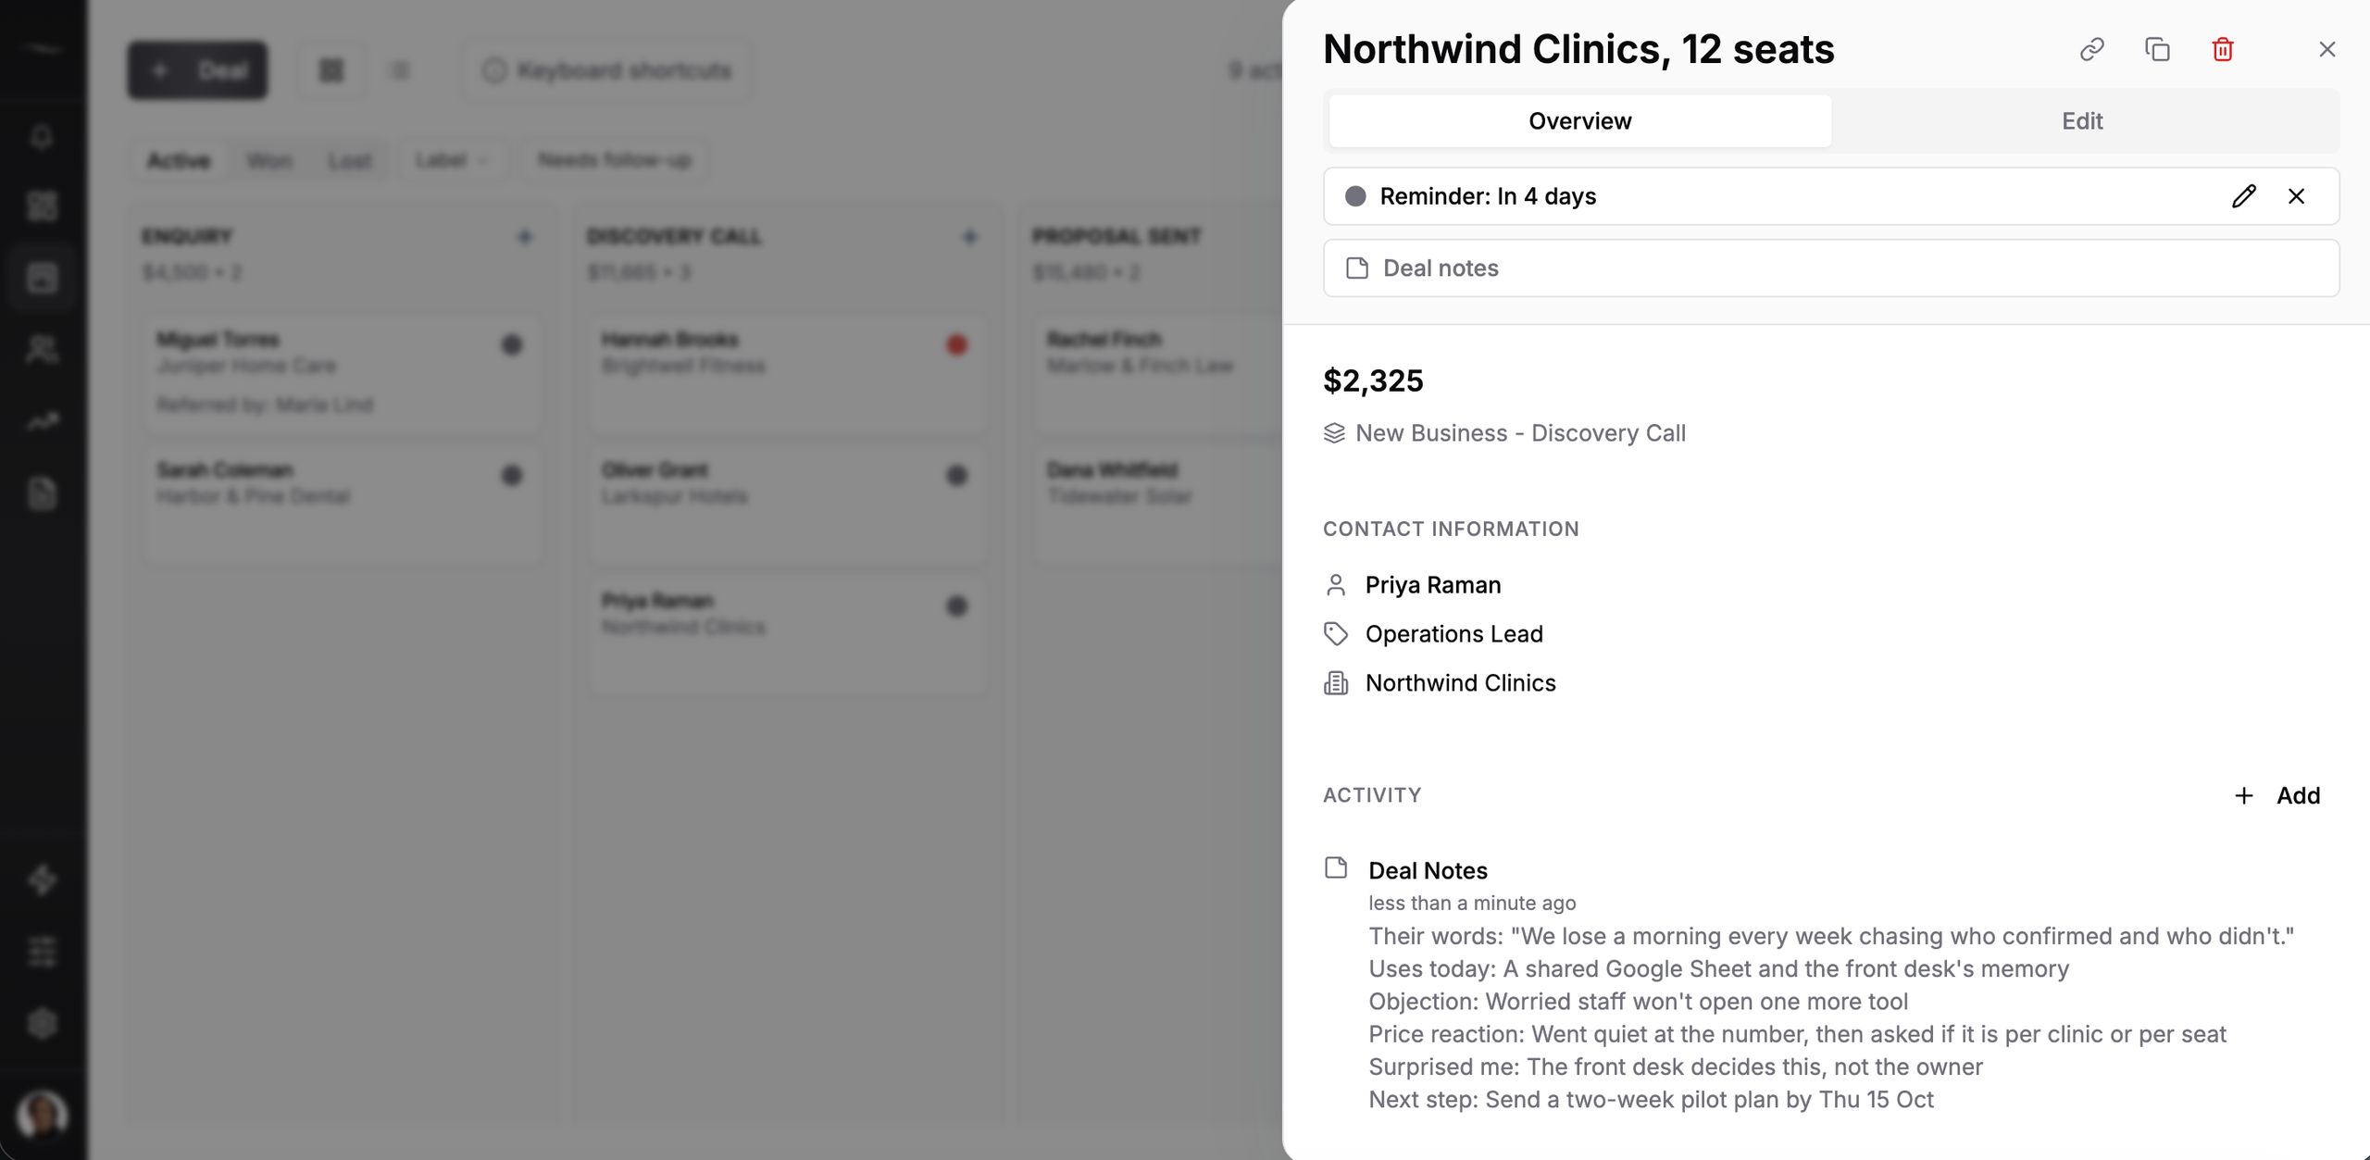Open the Miguel Torres deal card
Viewport: 2370px width, 1160px height.
click(343, 374)
